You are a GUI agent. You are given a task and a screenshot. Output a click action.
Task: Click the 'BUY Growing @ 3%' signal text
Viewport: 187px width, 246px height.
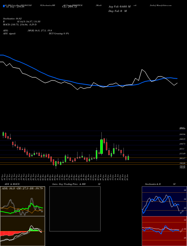pos(59,34)
